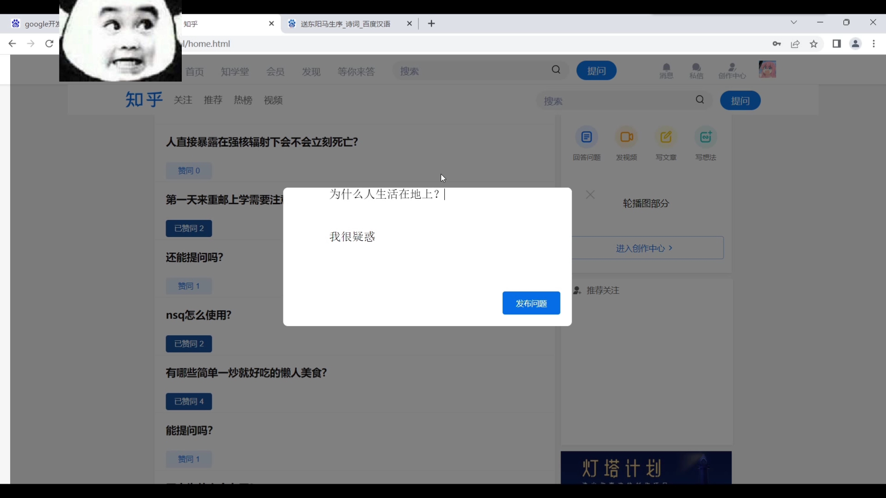Open question 还能提问吗？
Viewport: 886px width, 498px height.
[194, 257]
